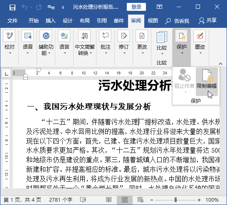Click the 批注 comment icon
The height and width of the screenshot is (205, 227).
pyautogui.click(x=105, y=36)
